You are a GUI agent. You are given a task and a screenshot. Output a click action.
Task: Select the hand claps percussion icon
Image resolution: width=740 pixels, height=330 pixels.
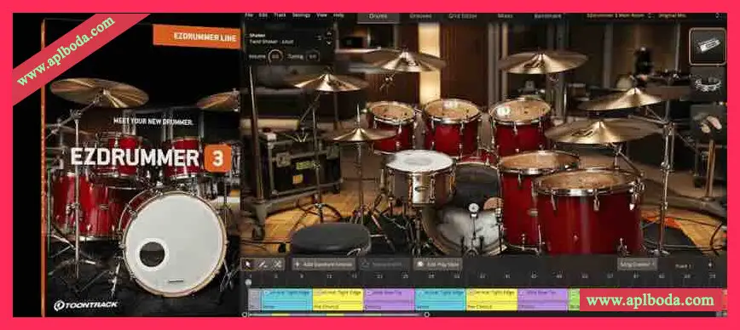pos(708,123)
